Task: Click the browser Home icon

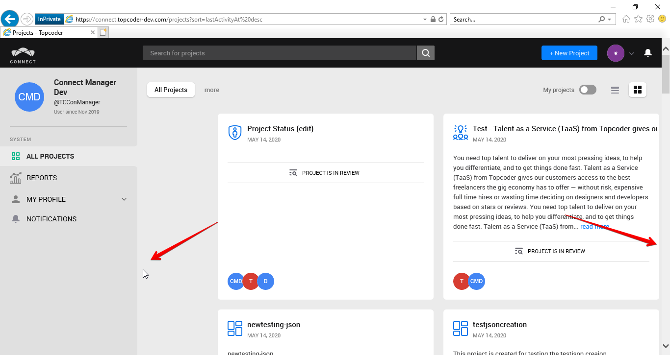Action: coord(626,19)
